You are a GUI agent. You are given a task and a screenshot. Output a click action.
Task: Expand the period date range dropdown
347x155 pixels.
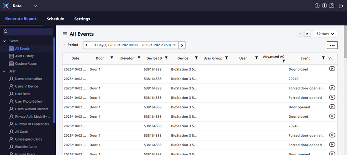174,45
